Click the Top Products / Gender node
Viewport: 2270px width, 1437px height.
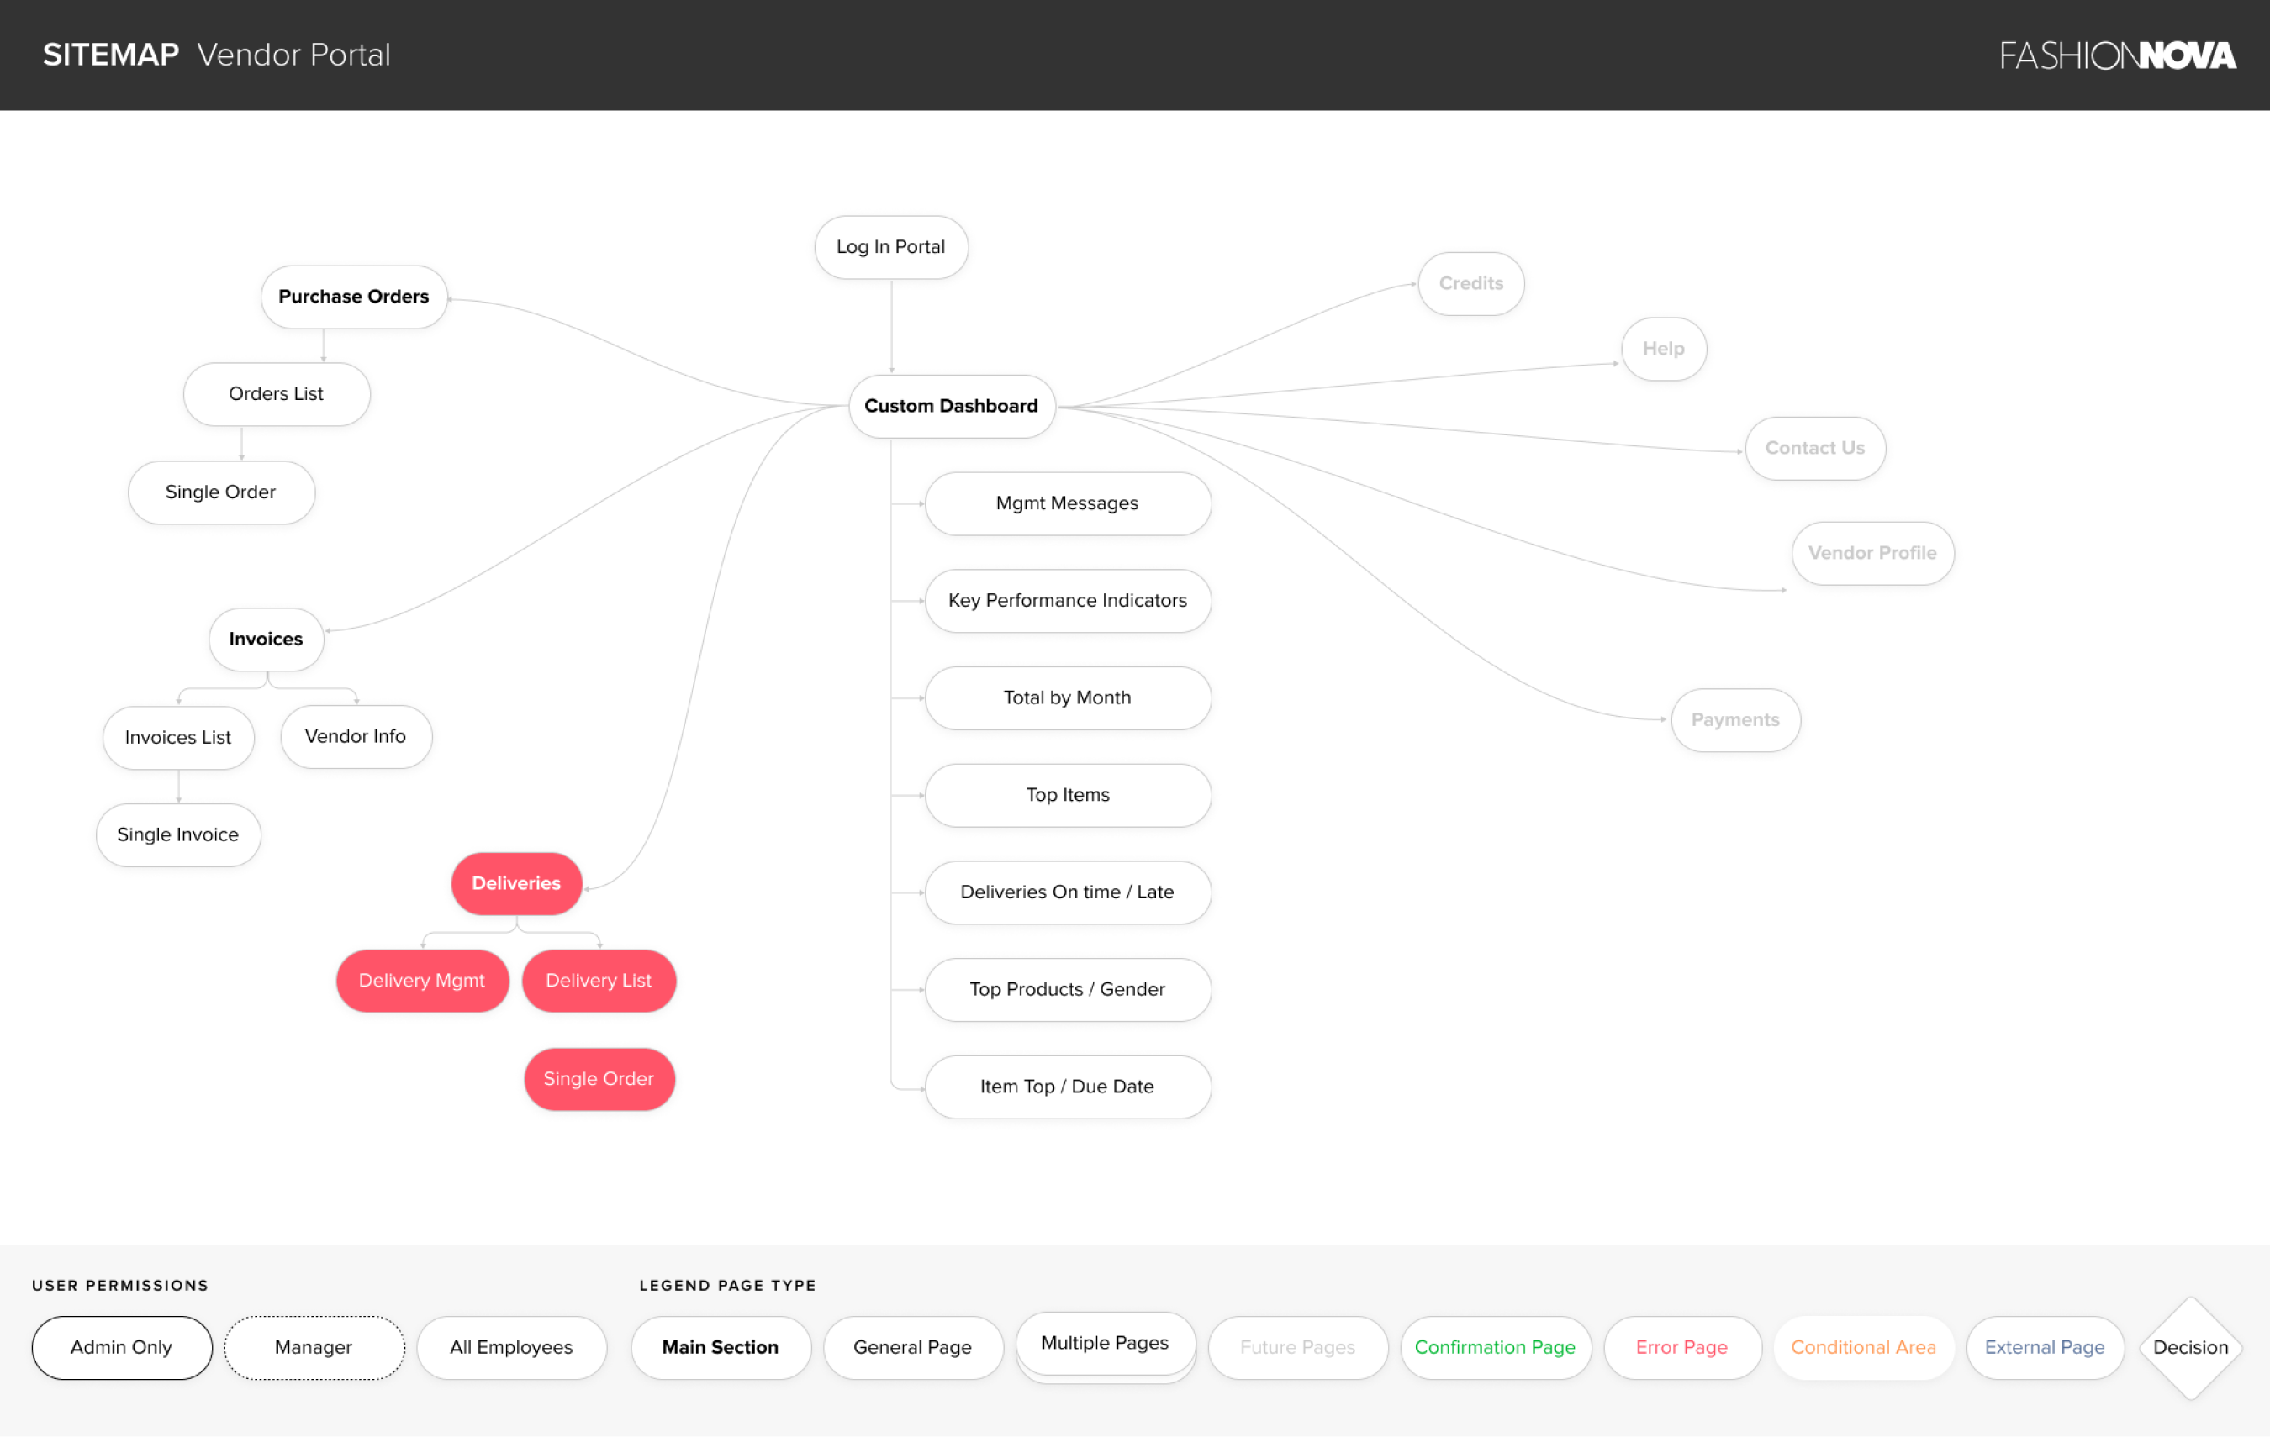pyautogui.click(x=1067, y=989)
